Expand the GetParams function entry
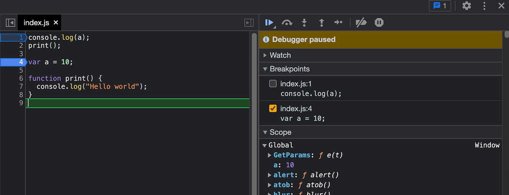This screenshot has width=509, height=195. [270, 155]
